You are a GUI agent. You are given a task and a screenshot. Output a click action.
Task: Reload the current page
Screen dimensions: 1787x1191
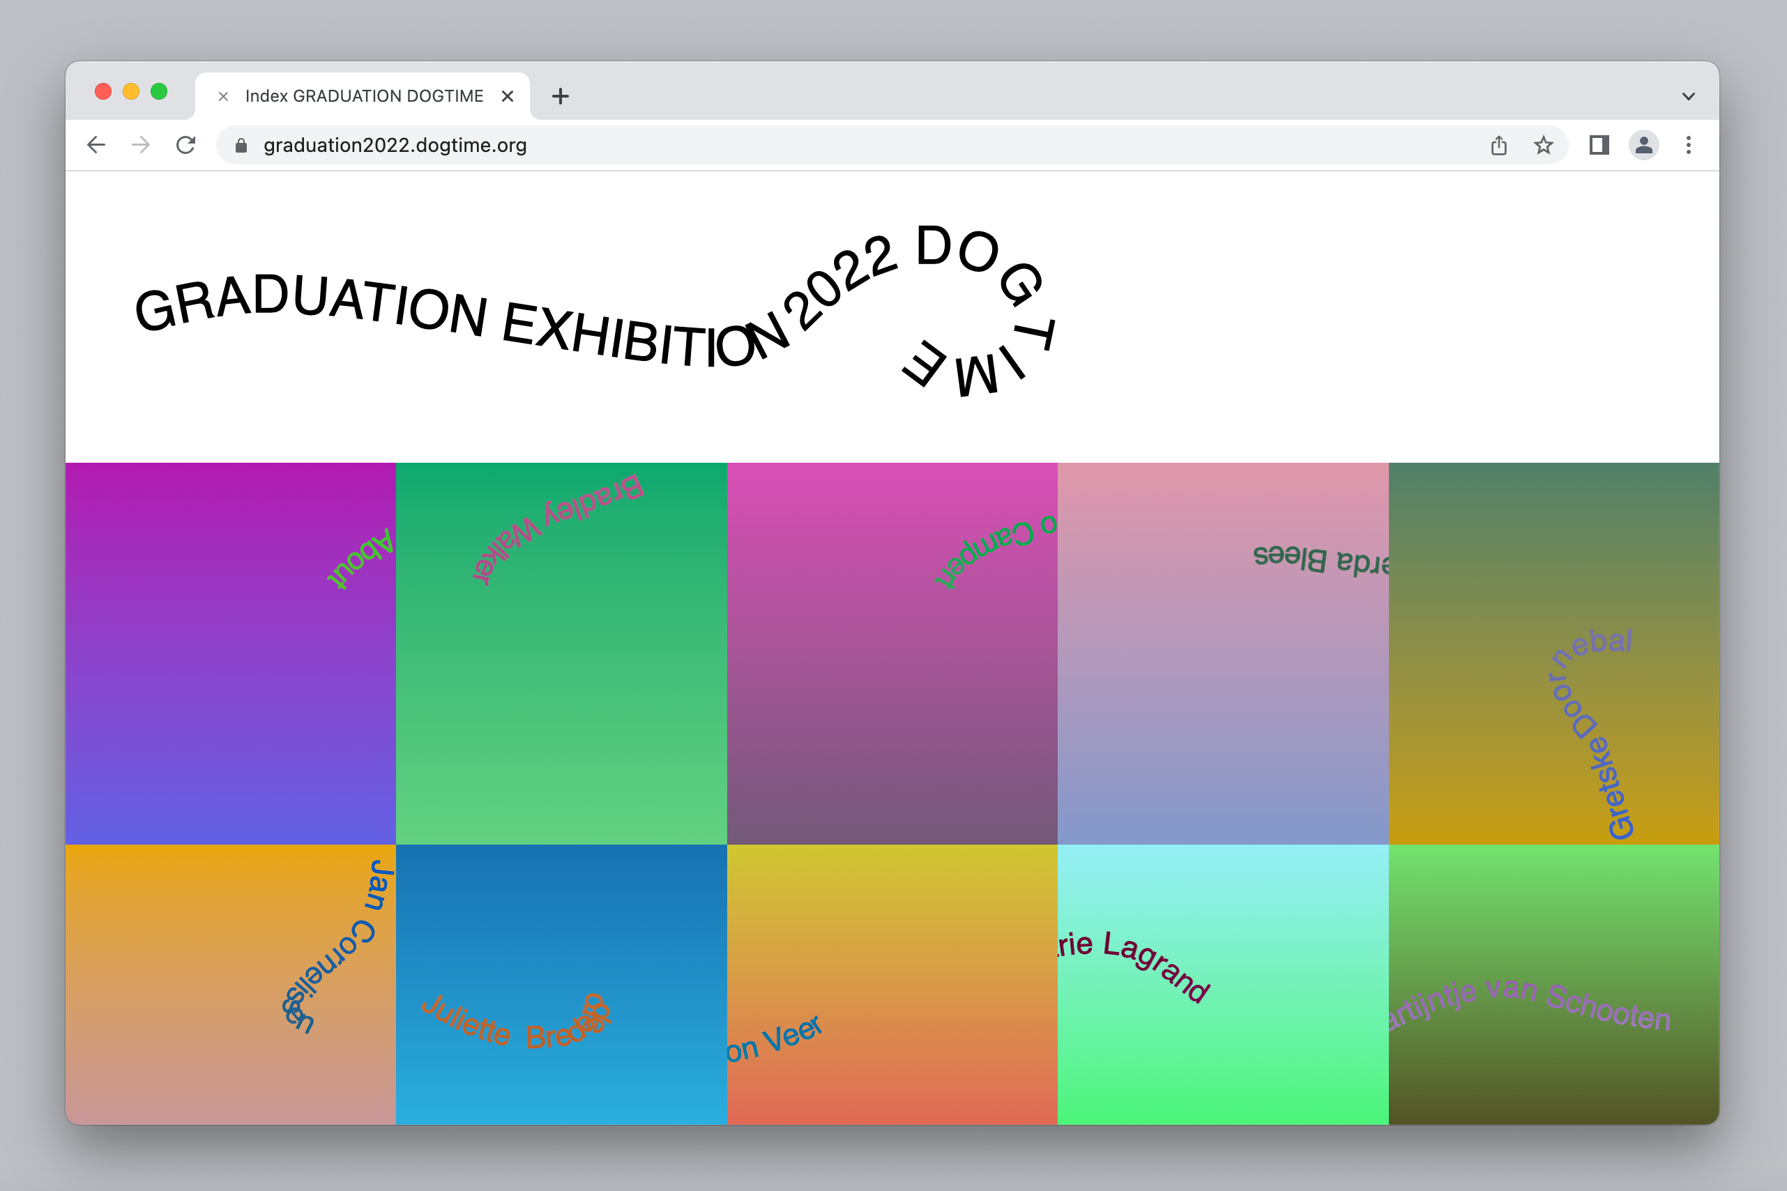coord(186,145)
